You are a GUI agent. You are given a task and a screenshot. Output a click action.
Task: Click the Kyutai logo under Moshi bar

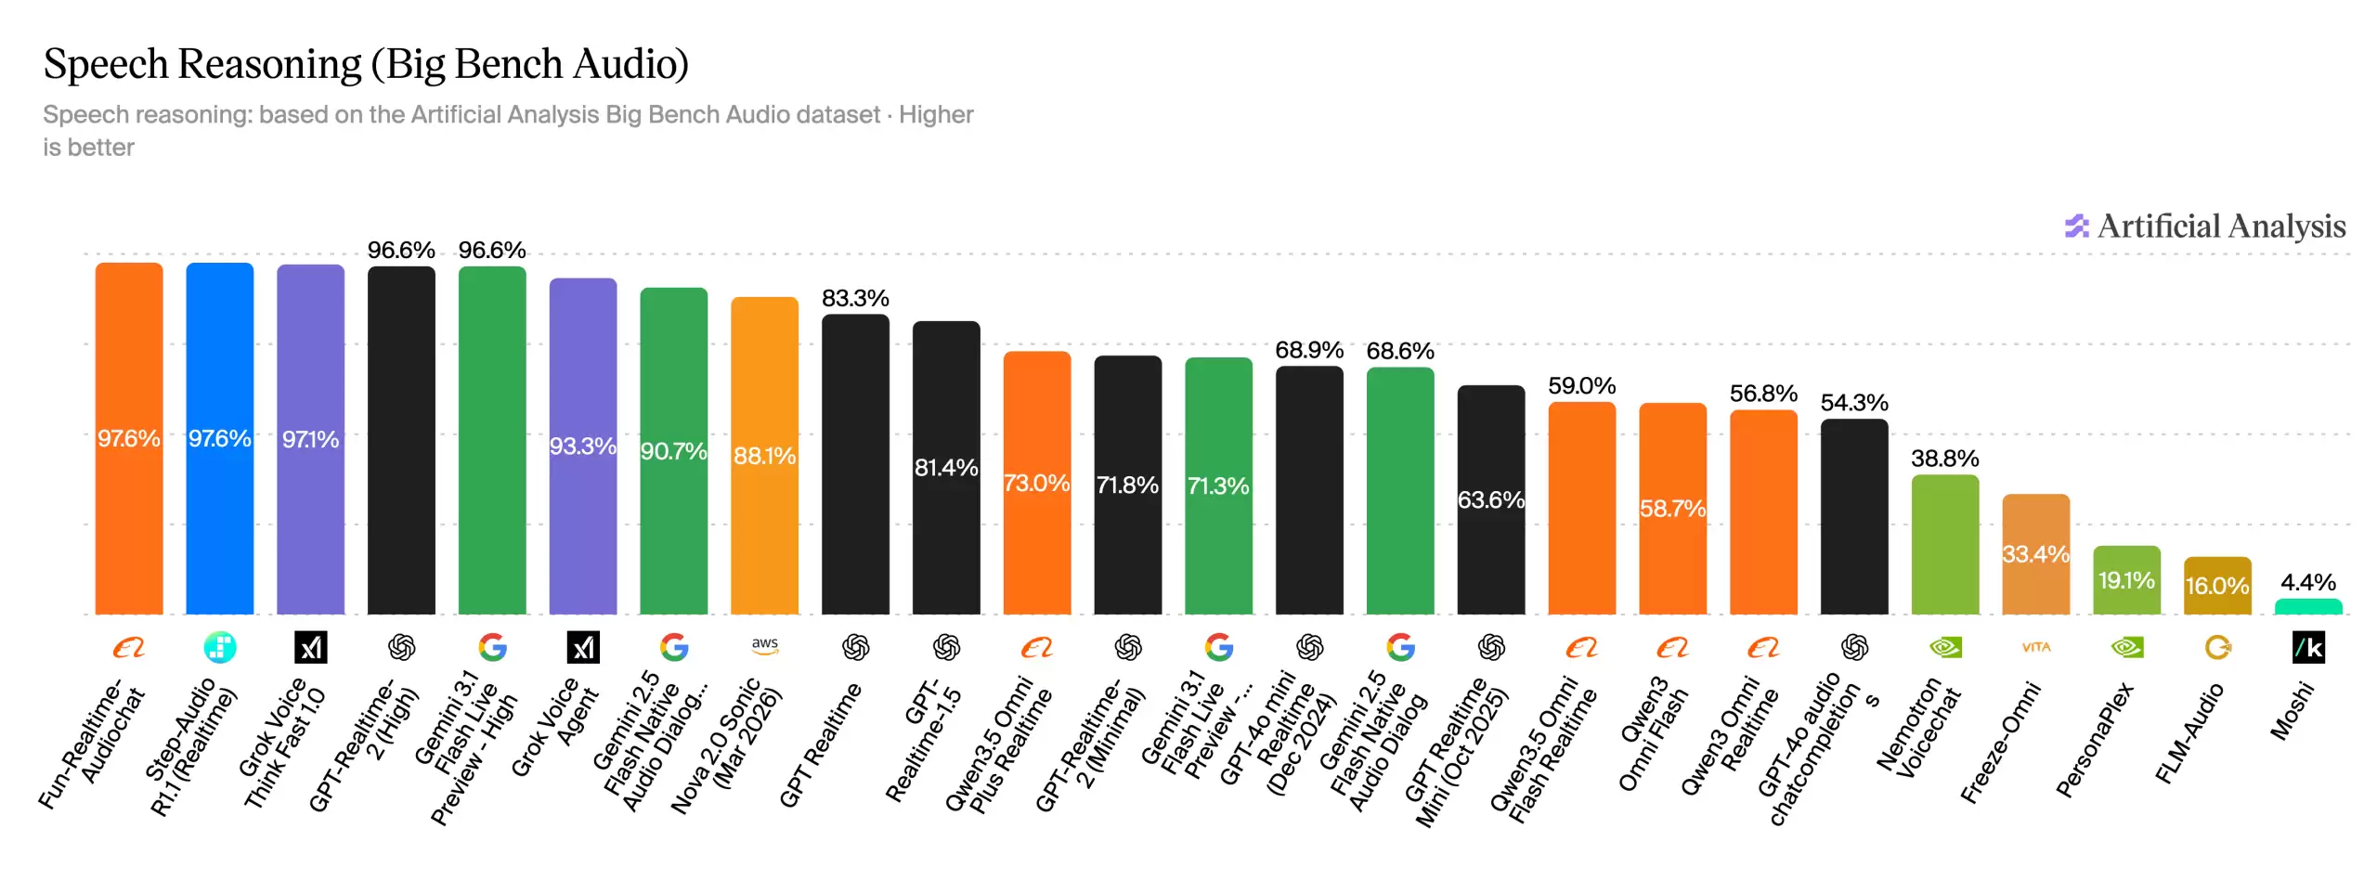2307,647
